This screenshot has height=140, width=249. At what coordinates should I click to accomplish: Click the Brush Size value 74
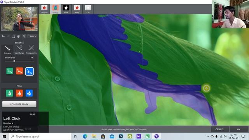point(32,58)
